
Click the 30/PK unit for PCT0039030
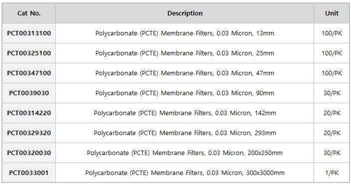(332, 93)
